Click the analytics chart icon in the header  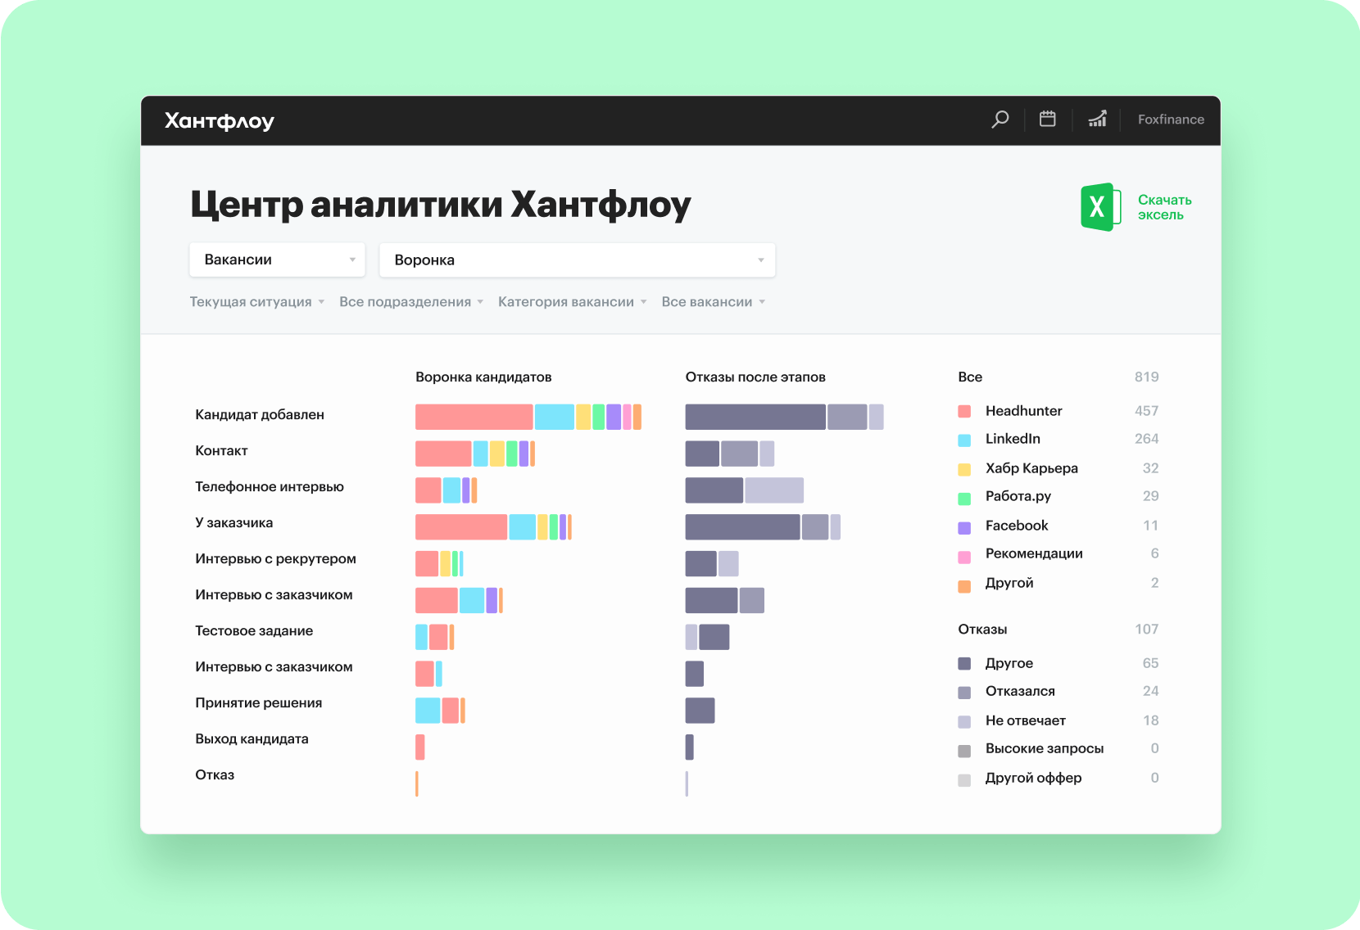click(x=1098, y=120)
